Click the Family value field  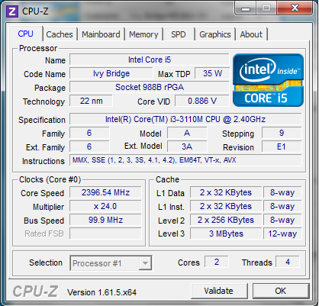[89, 133]
